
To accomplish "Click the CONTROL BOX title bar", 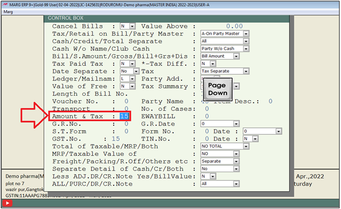I will point(167,18).
